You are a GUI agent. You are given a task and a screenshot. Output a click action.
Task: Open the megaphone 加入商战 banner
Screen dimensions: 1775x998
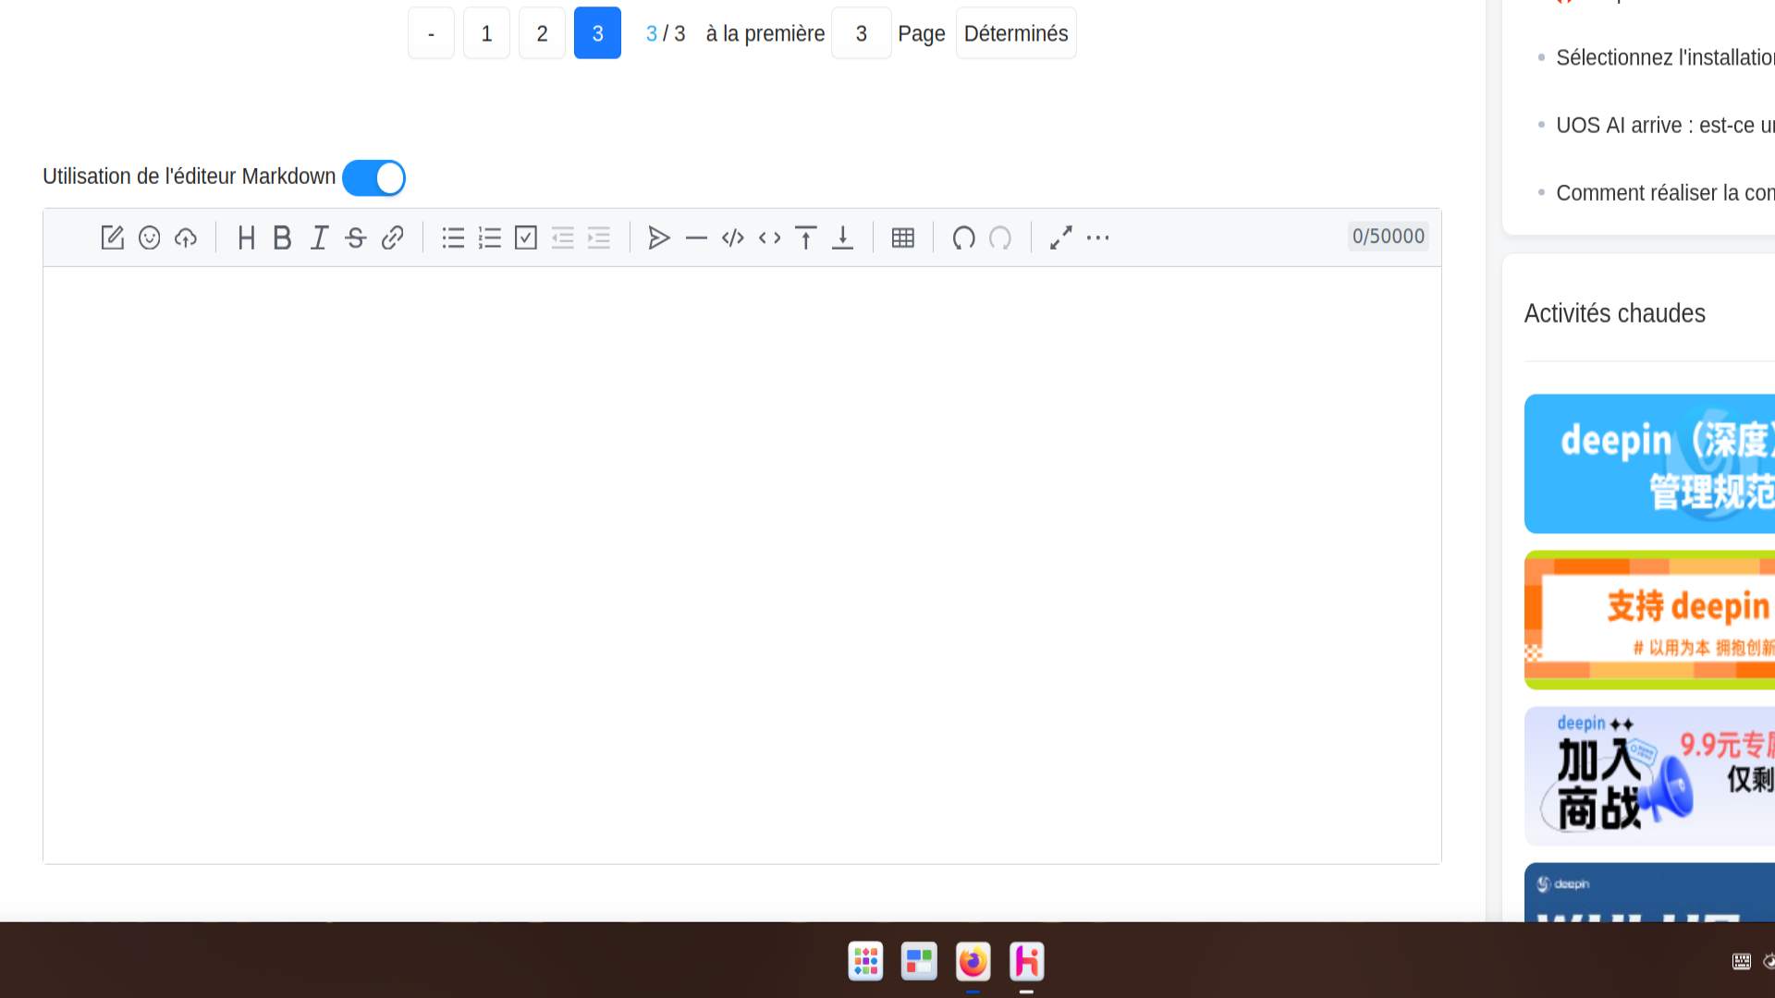coord(1649,776)
